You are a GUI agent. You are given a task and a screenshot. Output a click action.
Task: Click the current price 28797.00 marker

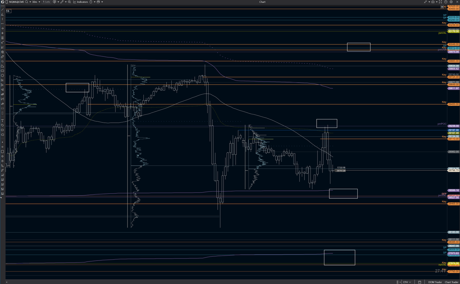[340, 170]
